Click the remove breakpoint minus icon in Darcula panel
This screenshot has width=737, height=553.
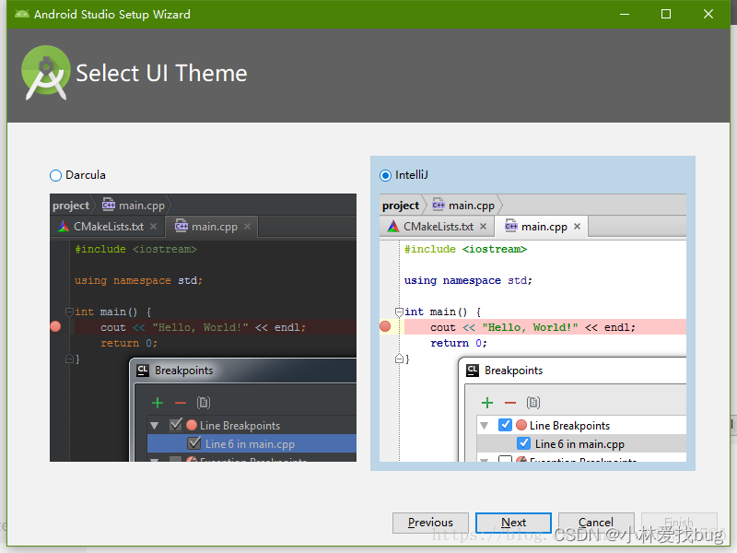[179, 403]
